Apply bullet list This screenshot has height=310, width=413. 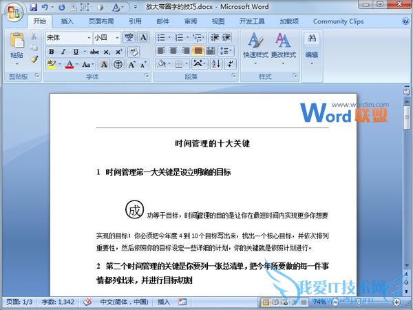(161, 38)
